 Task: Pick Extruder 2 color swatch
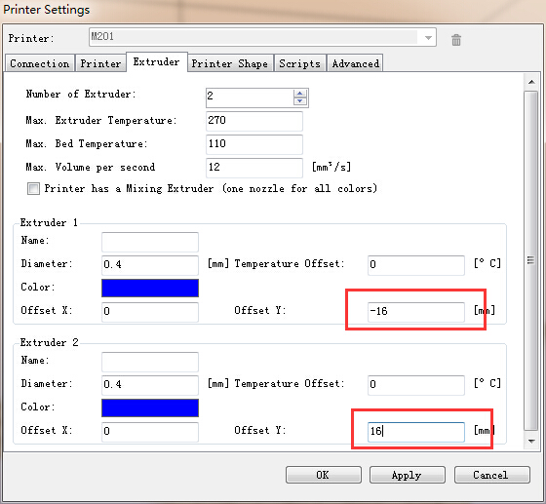coord(150,407)
